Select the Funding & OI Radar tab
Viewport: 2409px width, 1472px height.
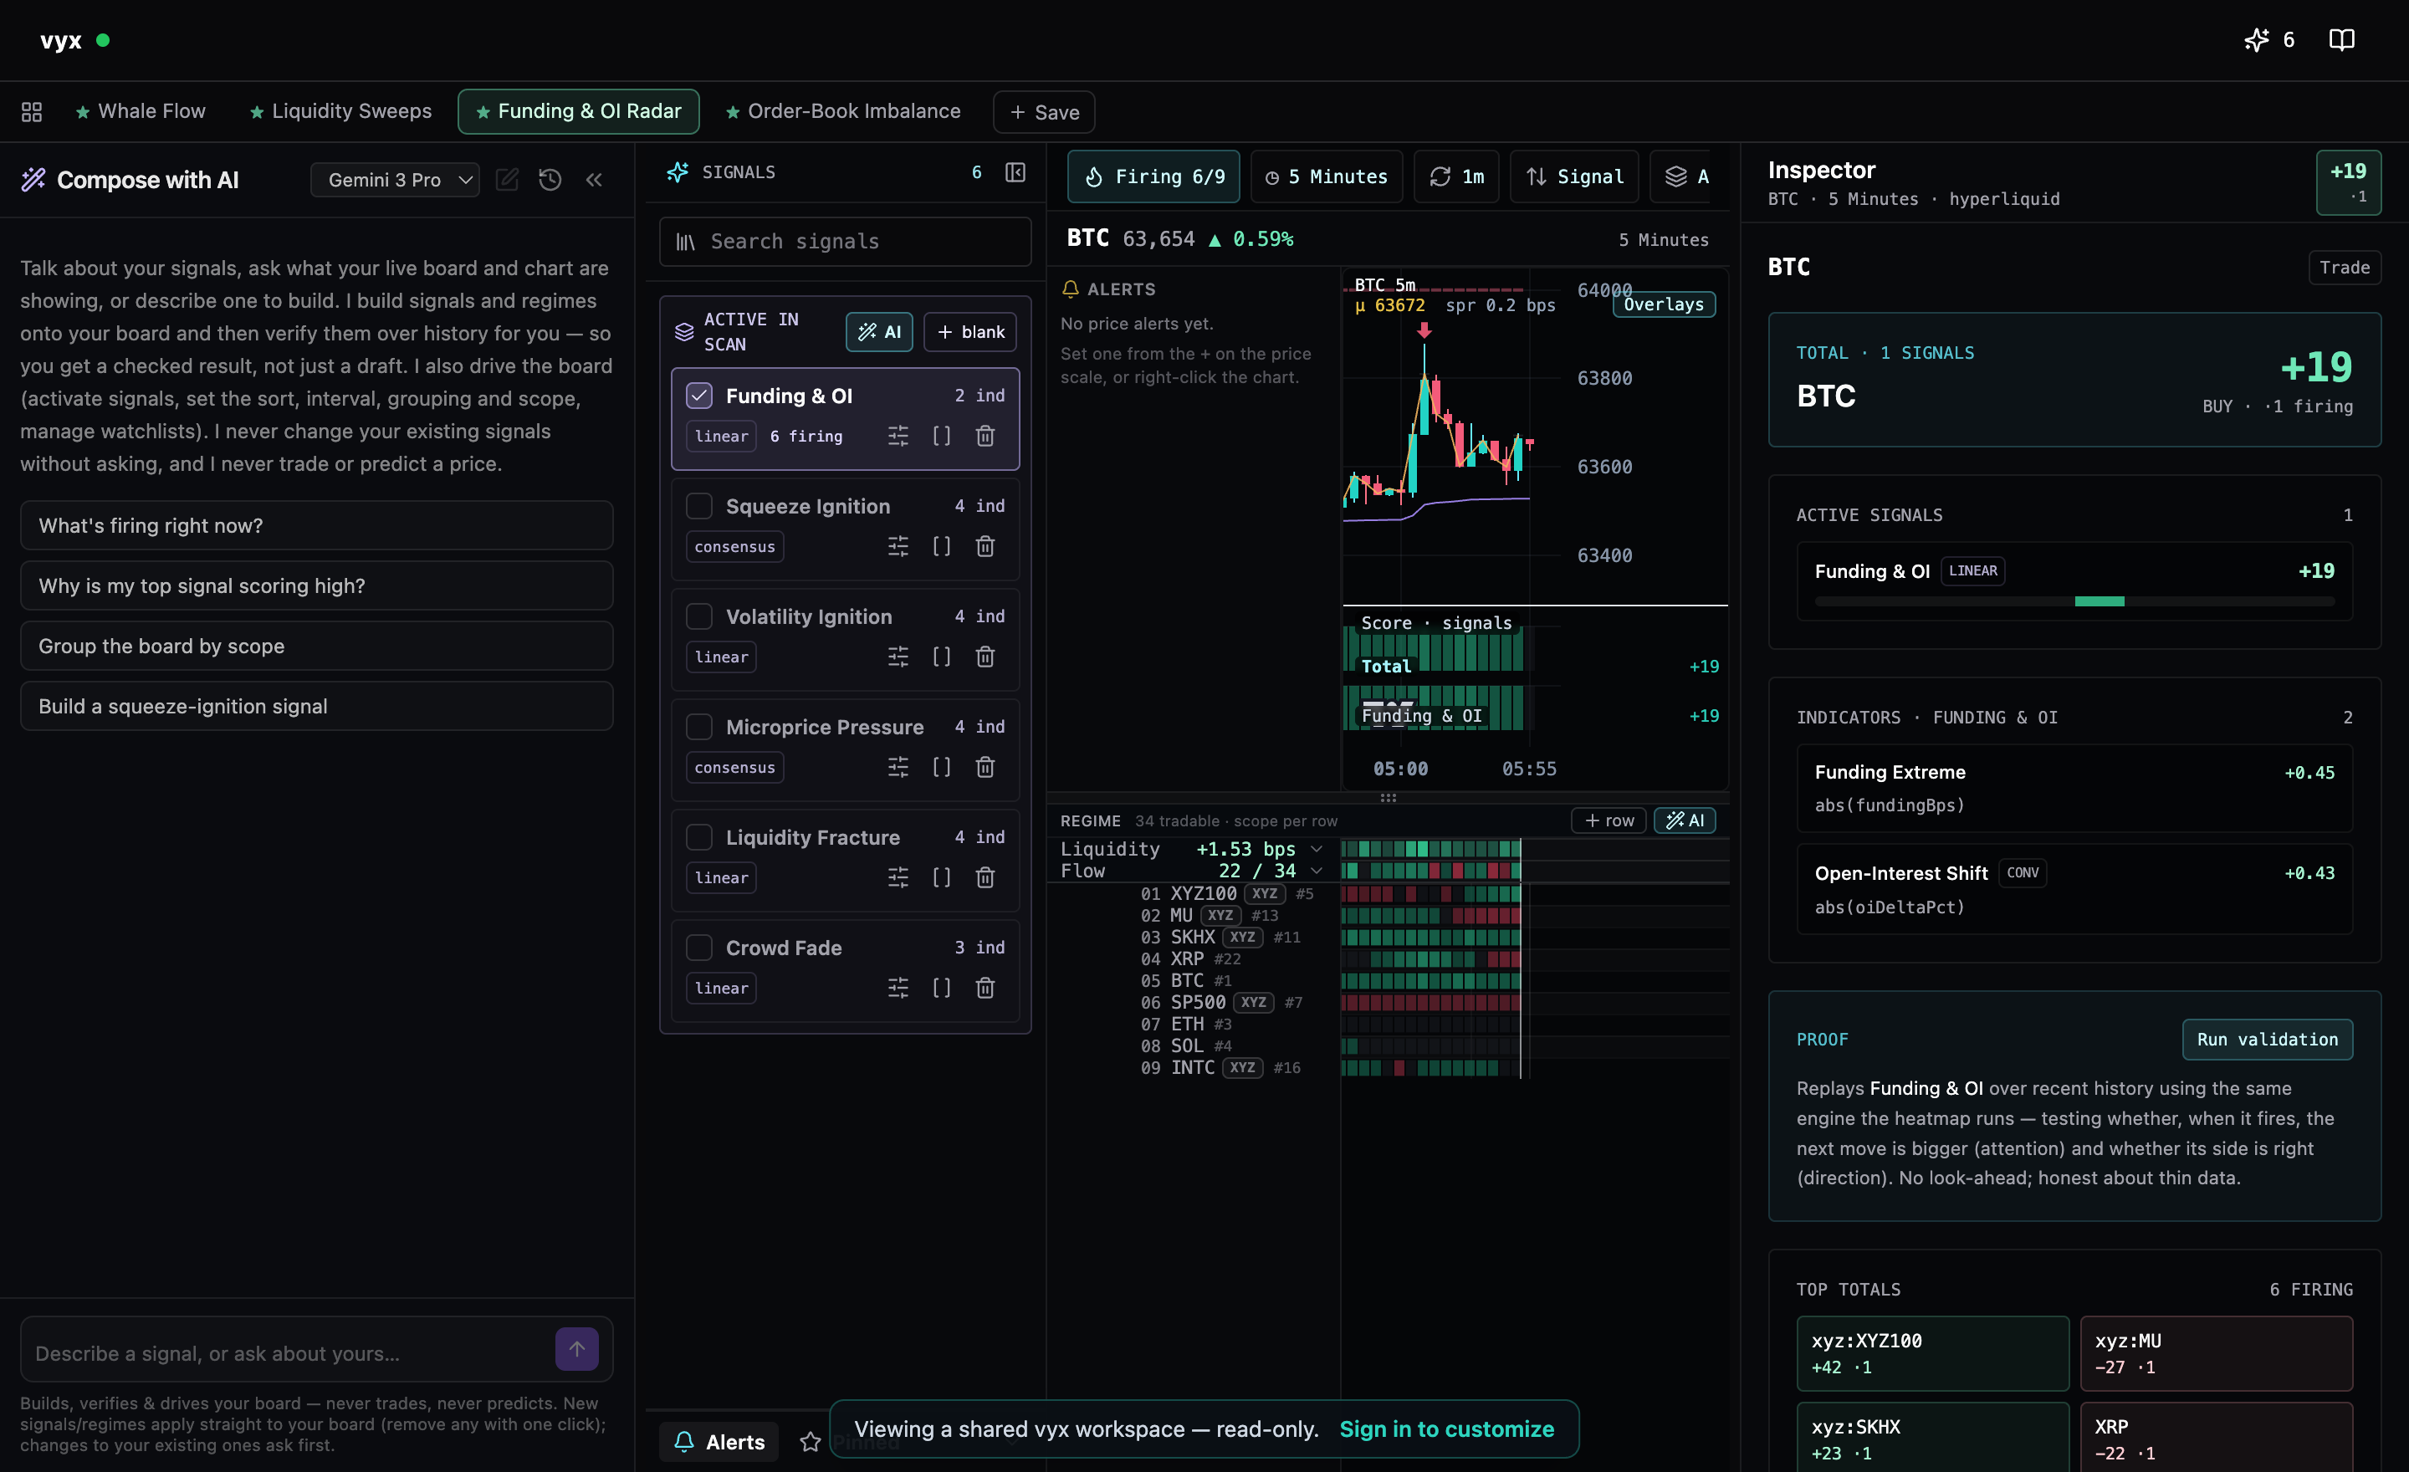click(x=579, y=111)
